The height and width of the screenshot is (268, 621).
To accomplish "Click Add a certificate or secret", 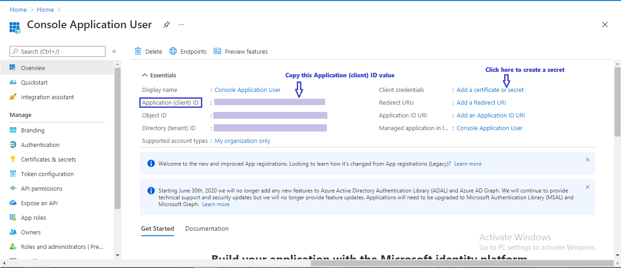I will coord(489,90).
